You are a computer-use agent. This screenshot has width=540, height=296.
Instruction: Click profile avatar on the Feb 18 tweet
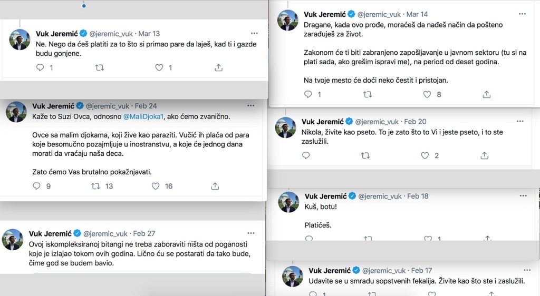(x=288, y=202)
